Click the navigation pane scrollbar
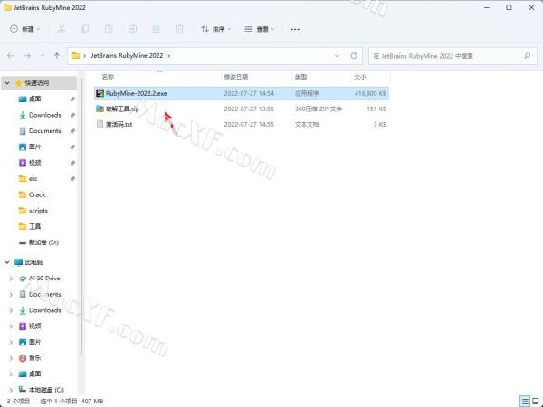 [81, 216]
